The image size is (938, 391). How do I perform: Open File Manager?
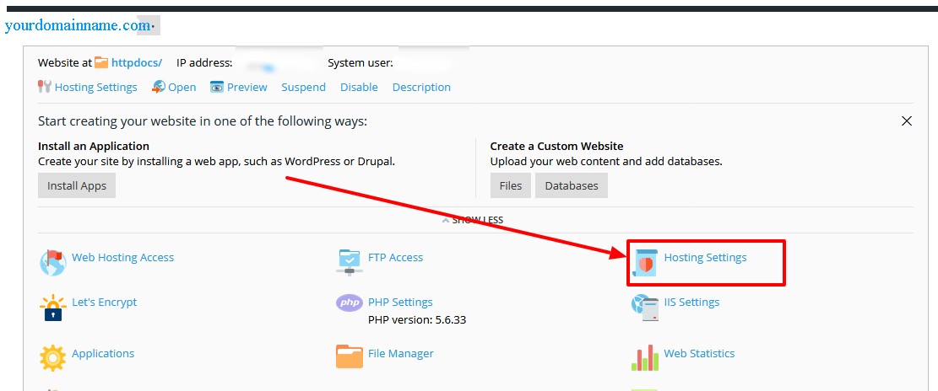[401, 353]
